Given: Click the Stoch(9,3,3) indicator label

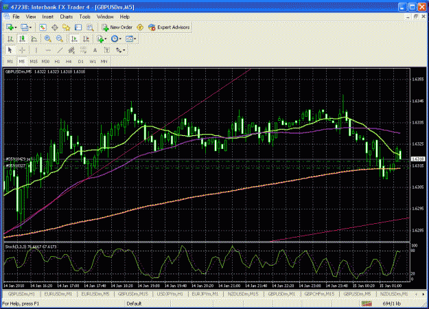Looking at the screenshot, I should tap(31, 247).
